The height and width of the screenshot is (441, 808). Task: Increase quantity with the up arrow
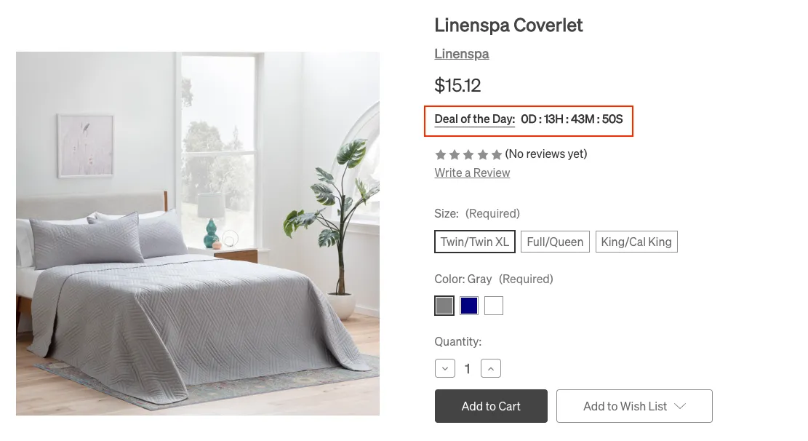coord(491,369)
